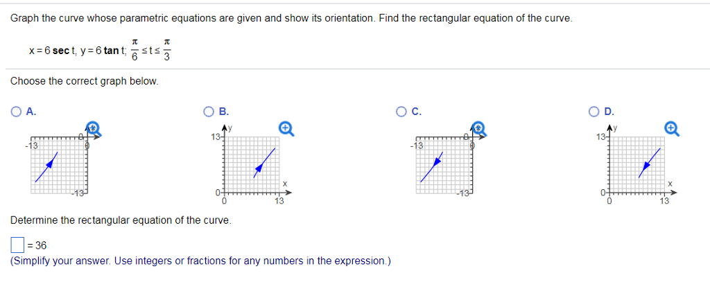Image resolution: width=710 pixels, height=298 pixels.
Task: Open enlarged view of graph C via magnifier
Action: tap(478, 129)
